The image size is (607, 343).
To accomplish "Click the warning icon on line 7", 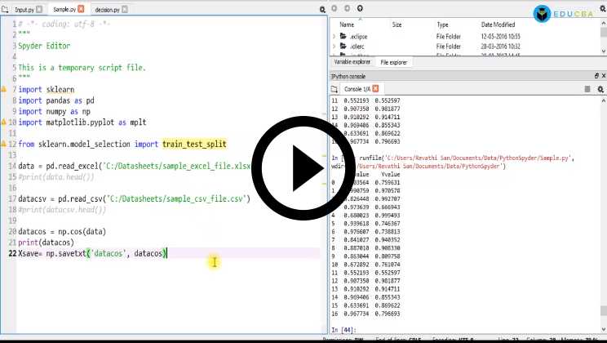I will pyautogui.click(x=4, y=87).
